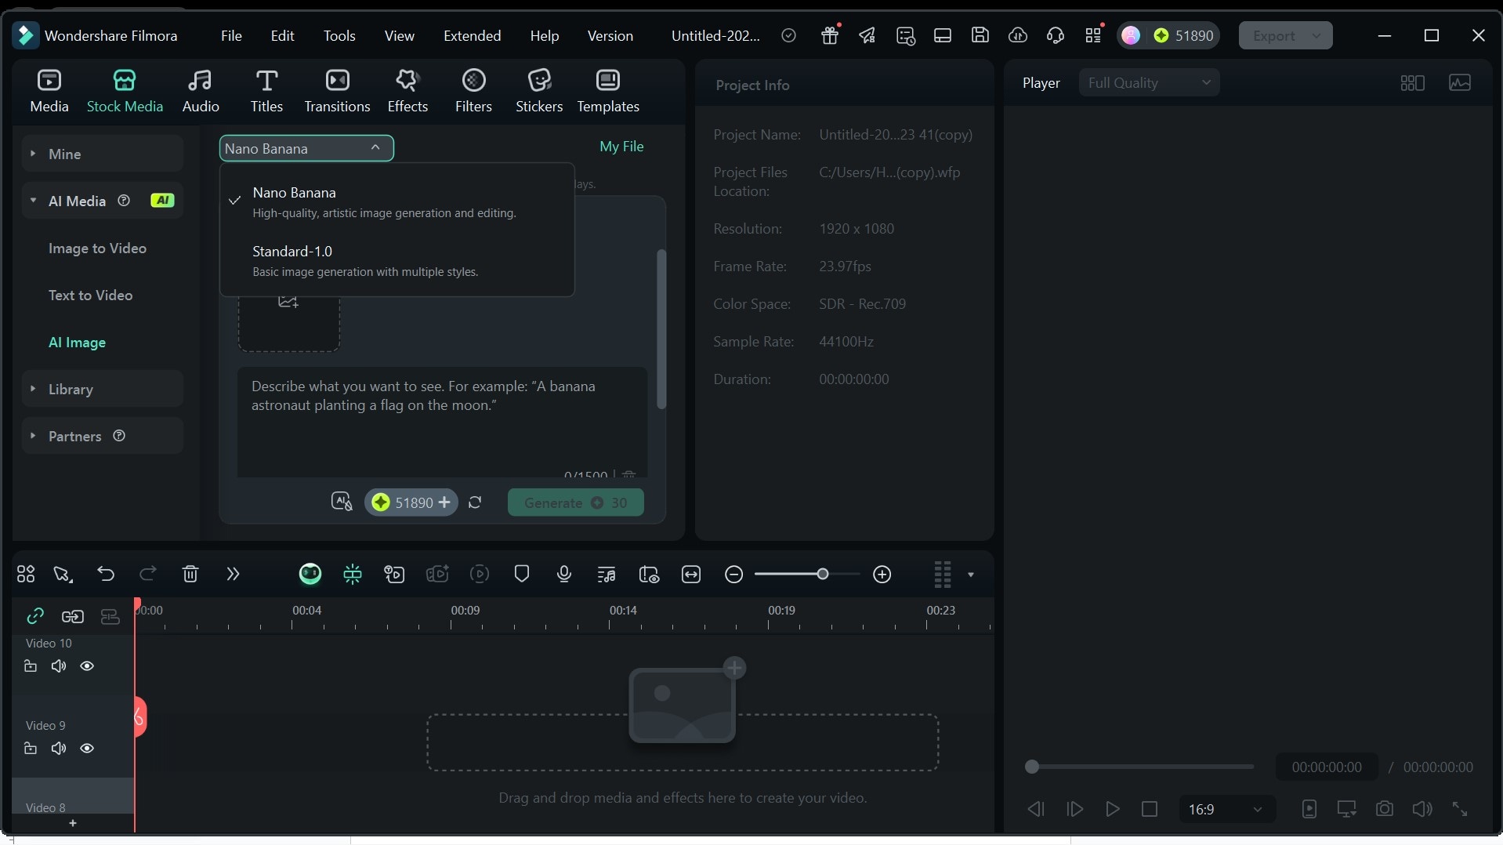This screenshot has height=845, width=1503.
Task: Stop playback in the player
Action: click(x=1150, y=809)
